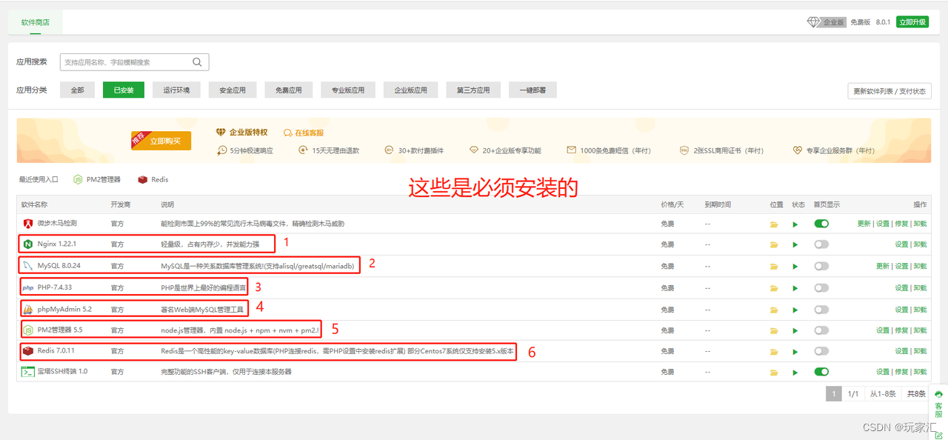
Task: Open the 在线客服 link
Action: pos(304,133)
